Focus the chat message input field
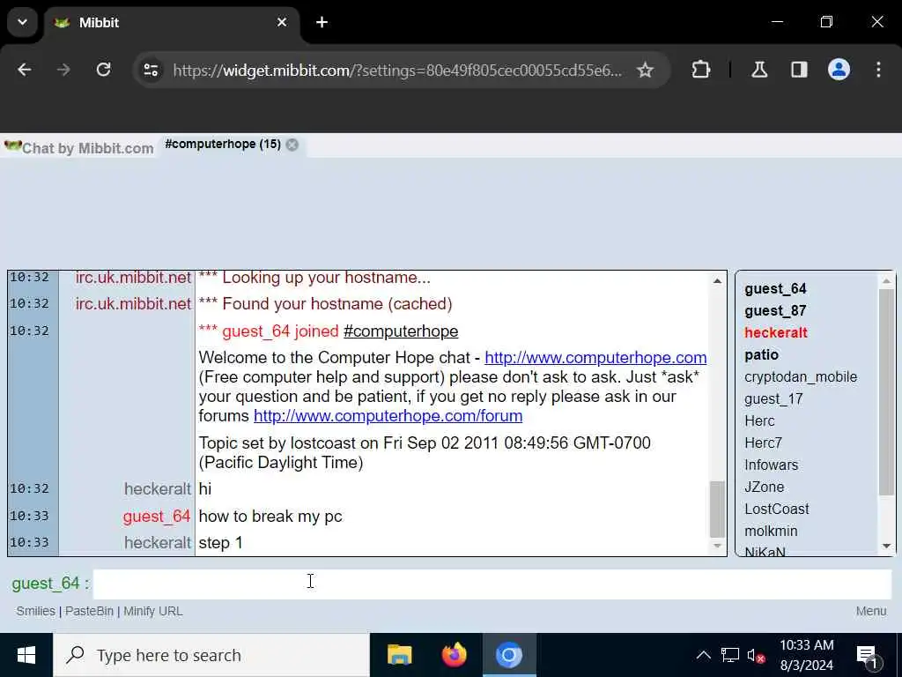The height and width of the screenshot is (677, 902). pos(492,584)
